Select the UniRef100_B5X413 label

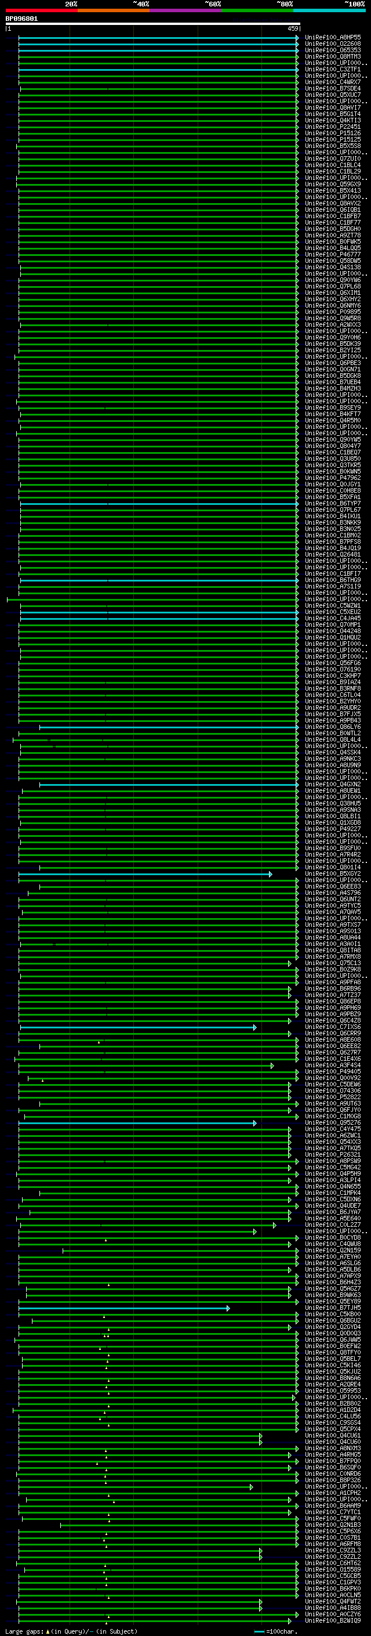[333, 190]
